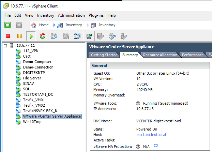The height and width of the screenshot is (152, 212).
Task: Open the Edit menu
Action: coord(18,15)
